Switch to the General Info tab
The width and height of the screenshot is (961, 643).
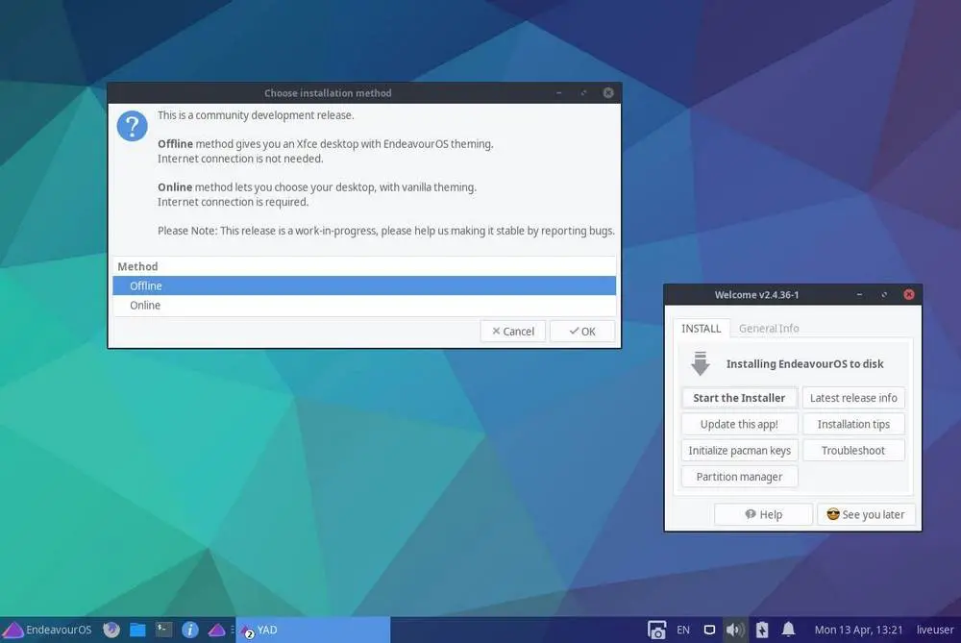769,328
